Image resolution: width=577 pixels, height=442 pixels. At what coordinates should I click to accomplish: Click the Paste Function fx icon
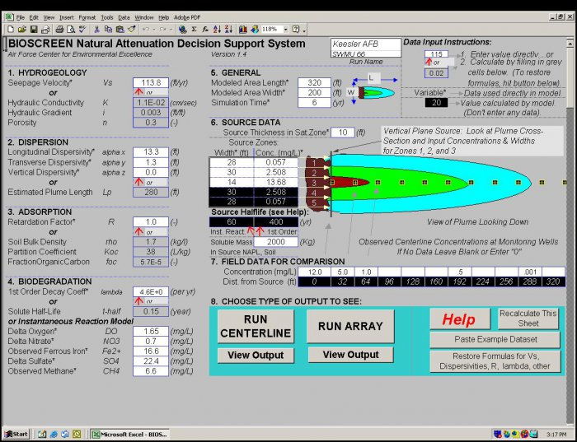click(x=205, y=30)
